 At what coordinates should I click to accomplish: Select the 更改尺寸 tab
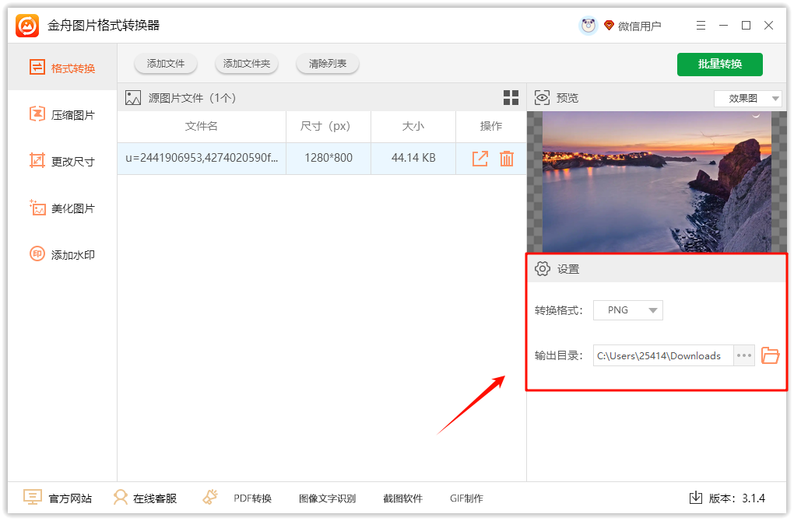click(x=62, y=162)
